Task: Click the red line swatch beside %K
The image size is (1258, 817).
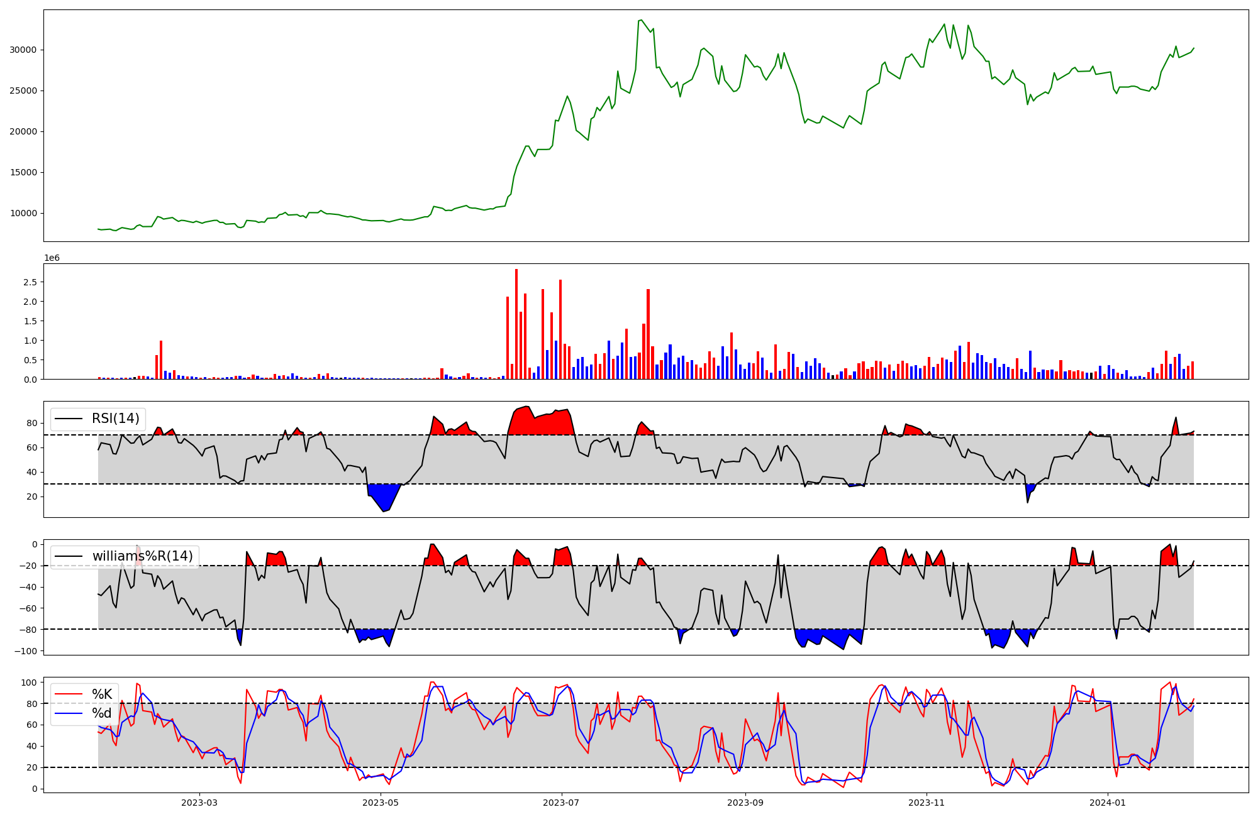Action: tap(69, 694)
